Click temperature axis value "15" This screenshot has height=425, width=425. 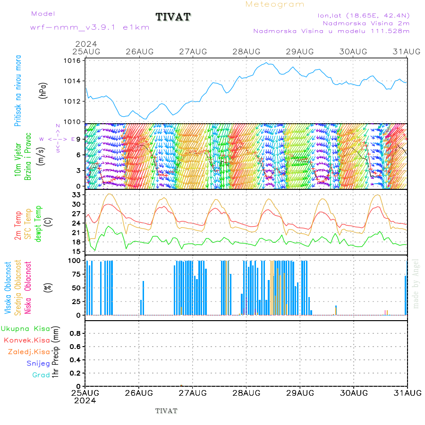point(76,252)
